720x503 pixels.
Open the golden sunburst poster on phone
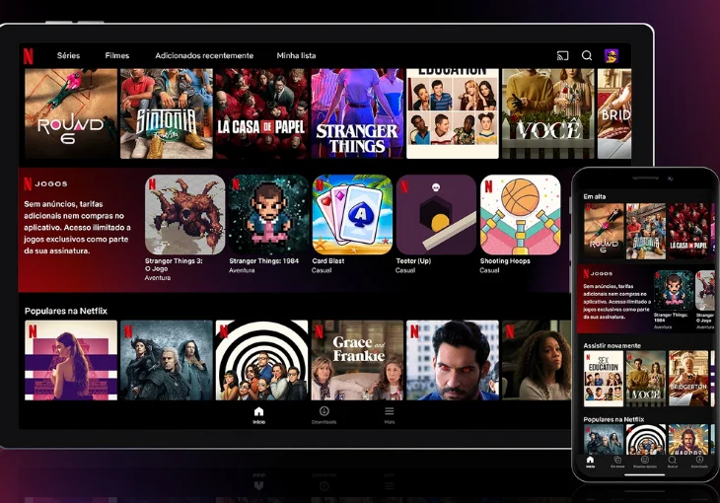click(688, 439)
